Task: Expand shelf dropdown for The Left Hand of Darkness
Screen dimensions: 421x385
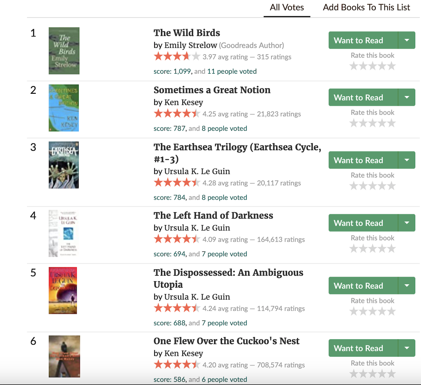Action: coord(407,223)
